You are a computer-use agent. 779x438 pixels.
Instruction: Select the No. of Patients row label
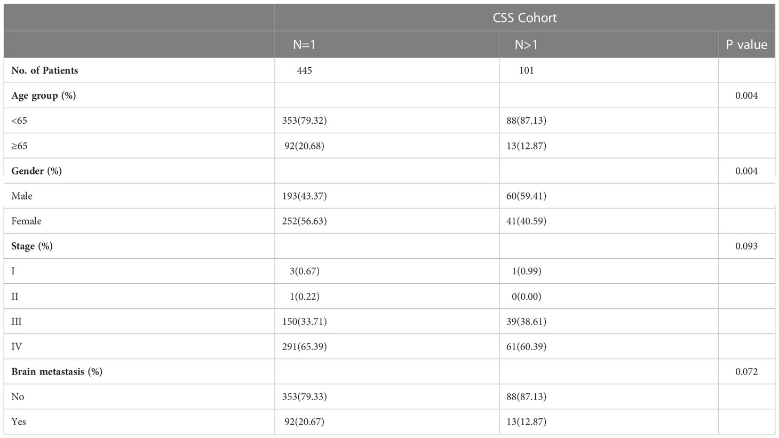tap(45, 70)
